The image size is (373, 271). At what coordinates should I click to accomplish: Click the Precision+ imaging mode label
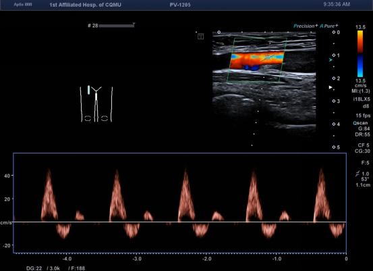pyautogui.click(x=306, y=26)
